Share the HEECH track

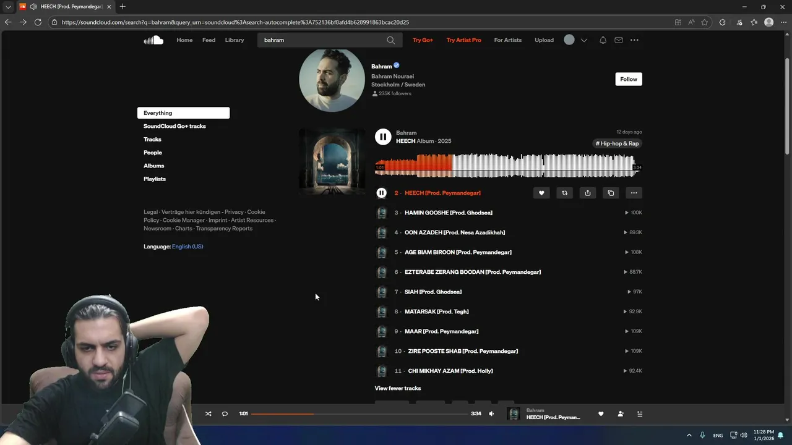pyautogui.click(x=588, y=193)
